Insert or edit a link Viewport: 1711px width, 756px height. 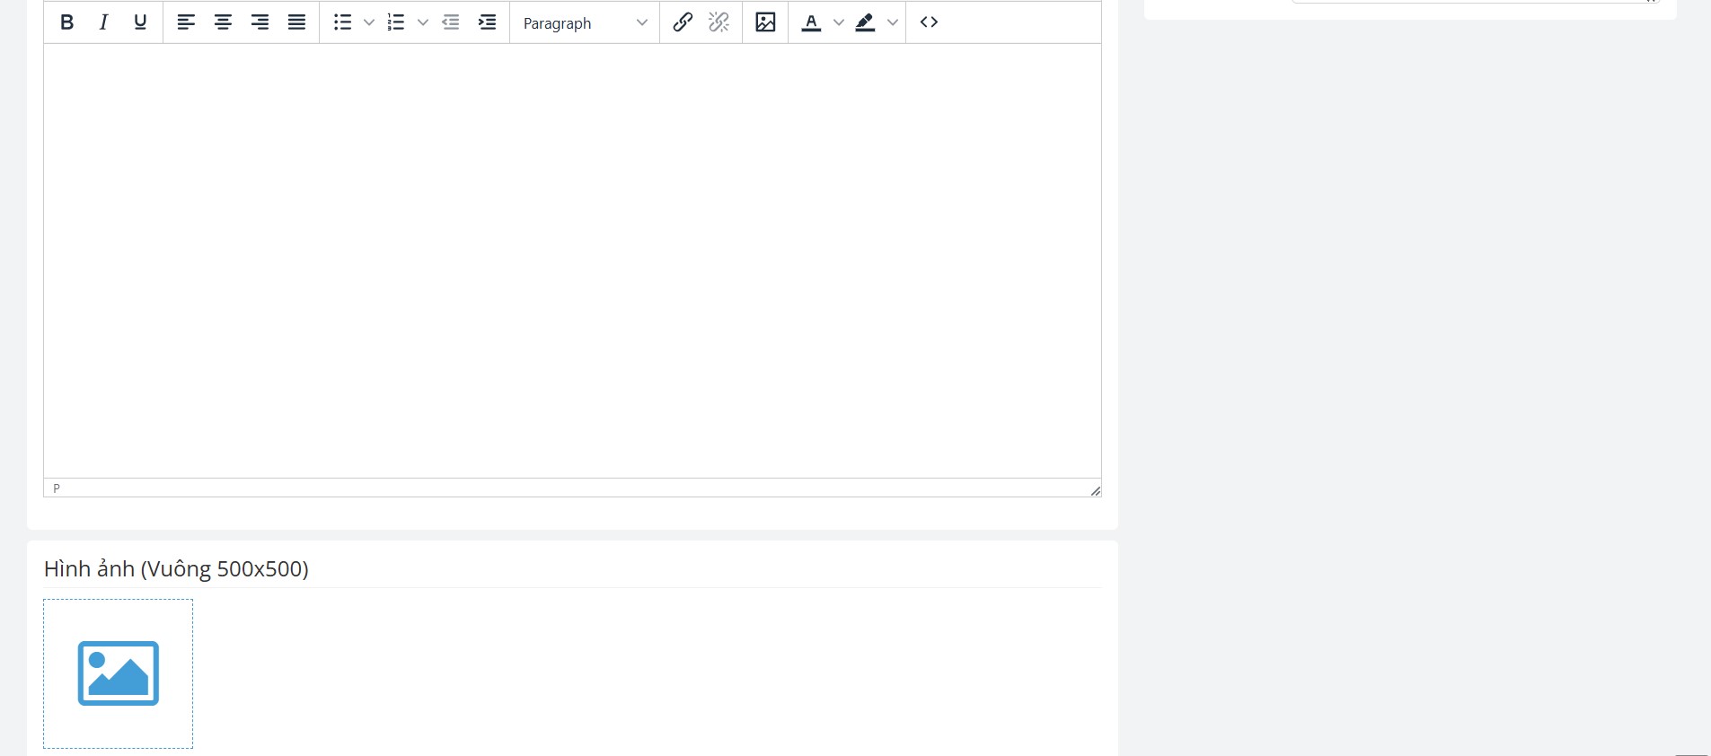[x=683, y=22]
